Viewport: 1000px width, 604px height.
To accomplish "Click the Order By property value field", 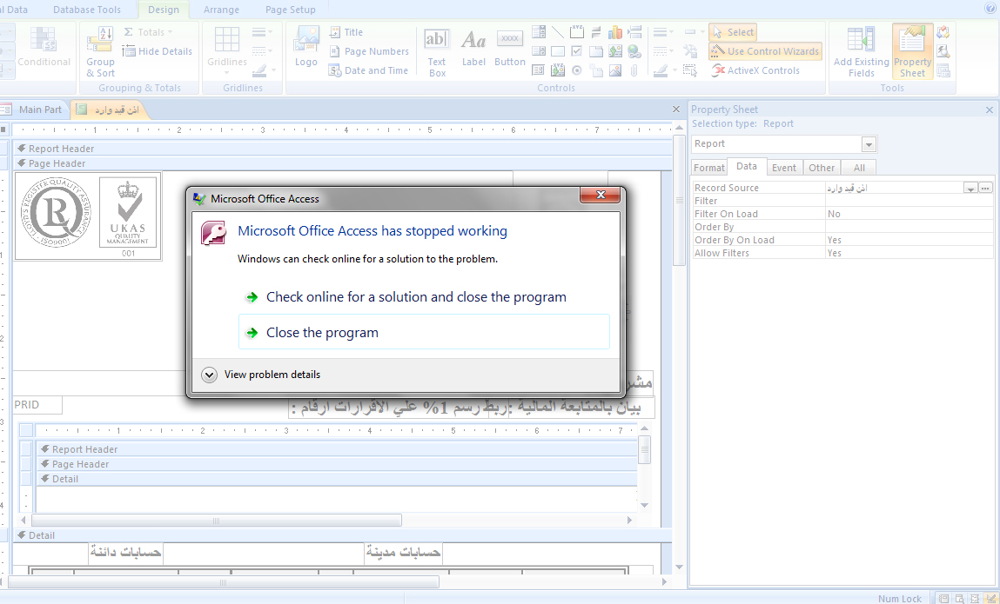I will (909, 227).
